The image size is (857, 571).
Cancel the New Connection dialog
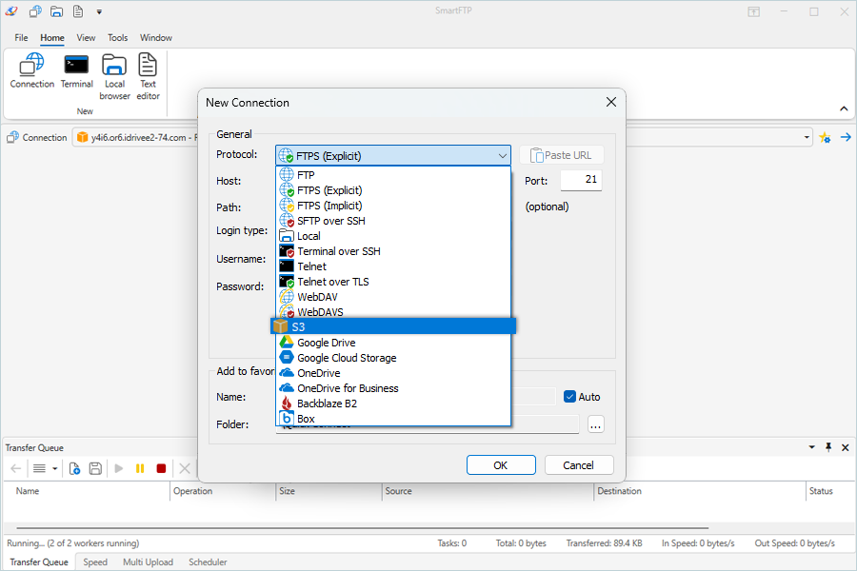(578, 465)
